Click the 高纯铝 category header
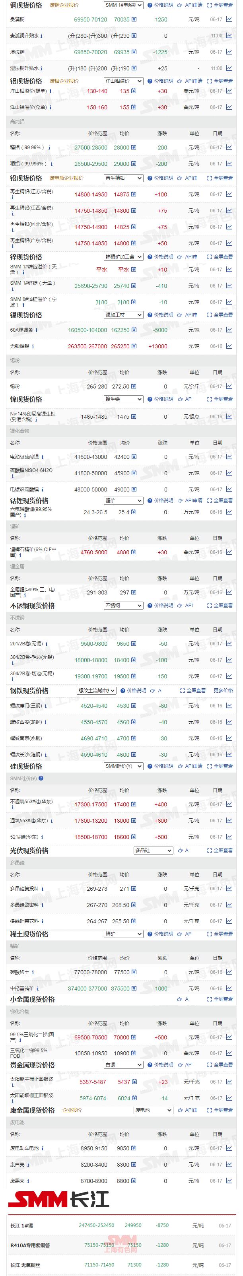243x1276 pixels. pyautogui.click(x=122, y=121)
